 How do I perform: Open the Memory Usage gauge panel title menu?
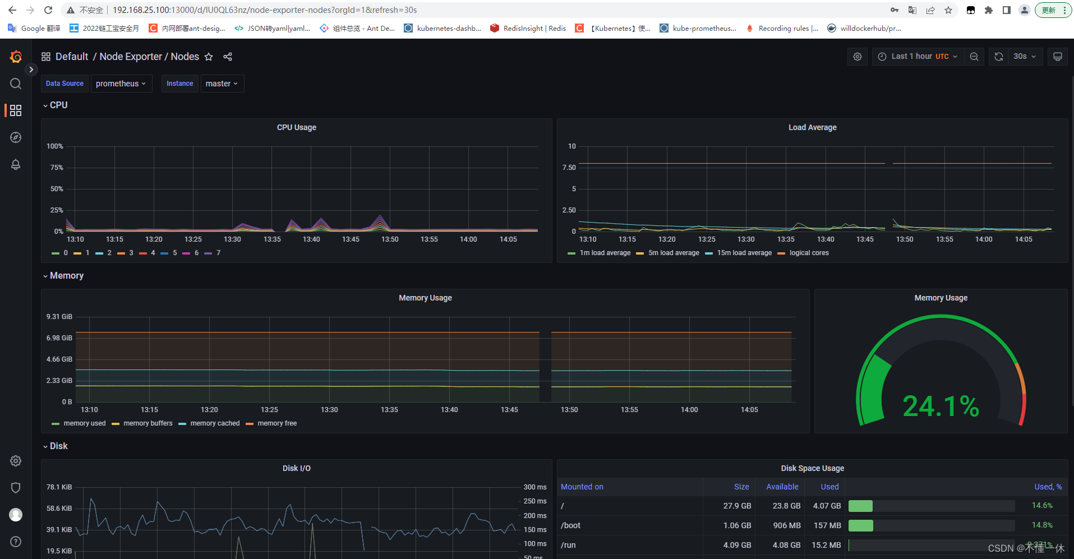(x=941, y=298)
